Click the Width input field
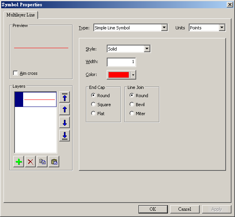The width and height of the screenshot is (235, 217). click(x=121, y=62)
